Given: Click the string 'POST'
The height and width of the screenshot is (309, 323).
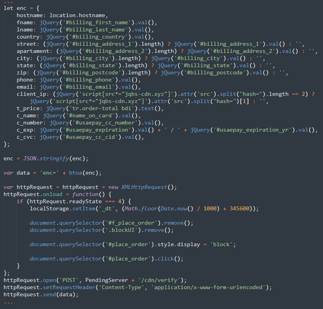Looking at the screenshot, I should (69, 280).
